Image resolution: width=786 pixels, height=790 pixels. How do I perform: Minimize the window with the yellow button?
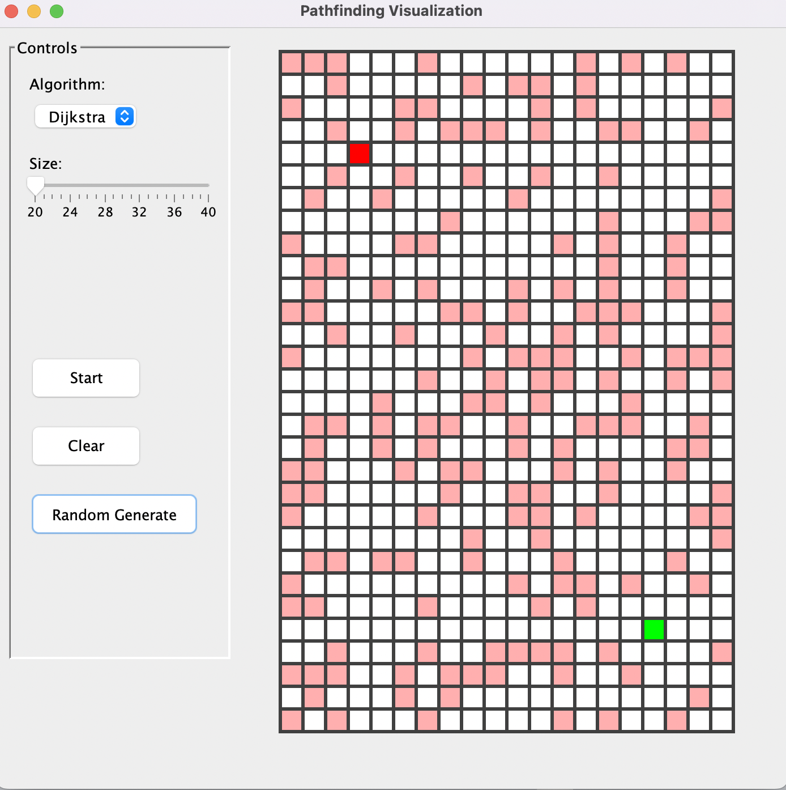pyautogui.click(x=34, y=11)
